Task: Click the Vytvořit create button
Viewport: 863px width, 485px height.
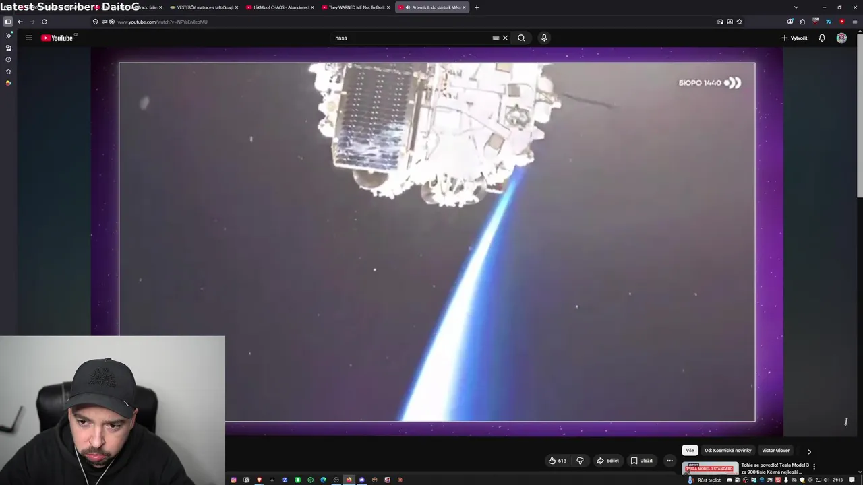Action: pos(794,38)
